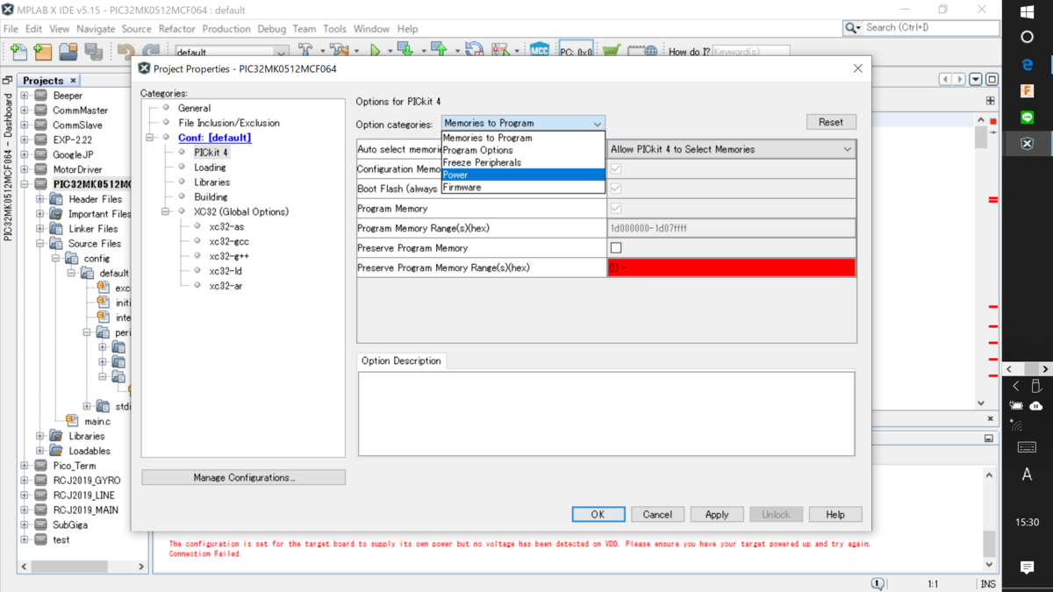Click the Undo arrow icon in toolbar
Screen dimensions: 1053x592
[x=126, y=52]
